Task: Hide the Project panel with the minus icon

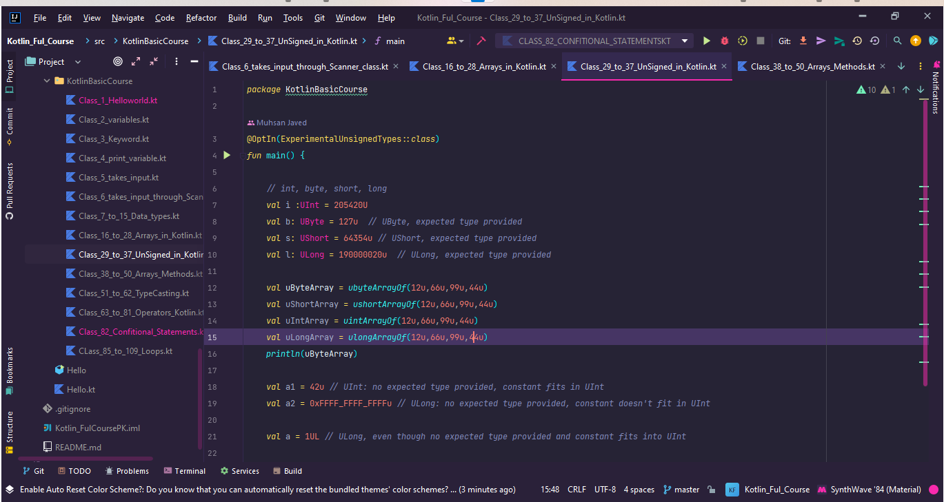Action: pos(194,62)
